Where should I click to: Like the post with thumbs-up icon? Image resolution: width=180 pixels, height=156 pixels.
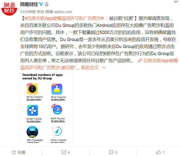coord(159,152)
